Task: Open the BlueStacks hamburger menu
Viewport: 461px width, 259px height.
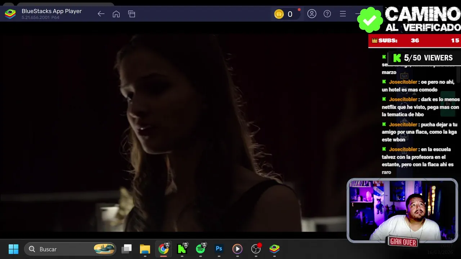Action: 343,14
